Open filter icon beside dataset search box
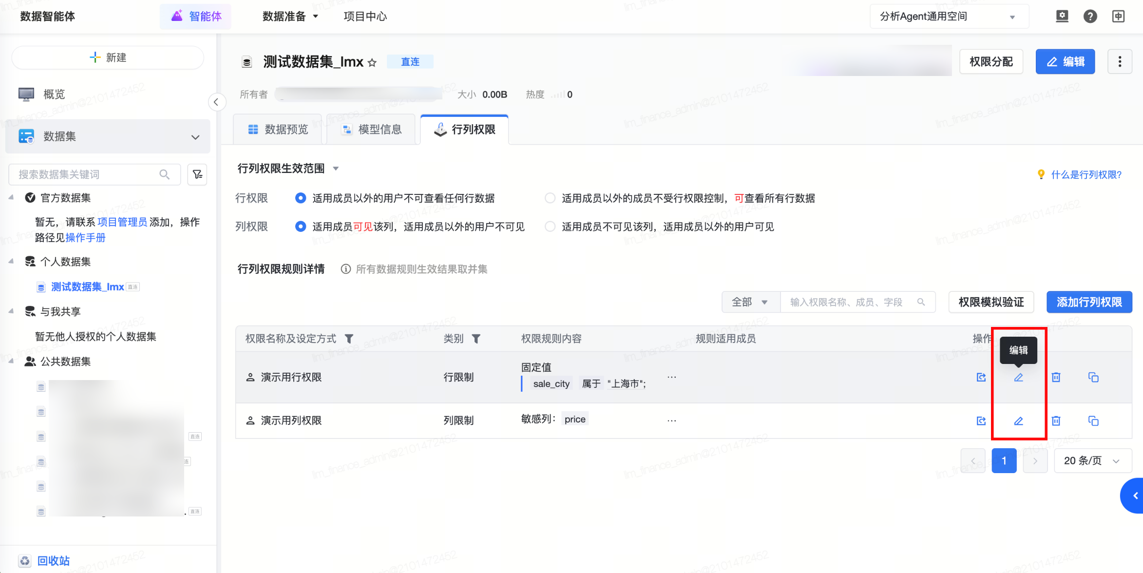Image resolution: width=1143 pixels, height=573 pixels. [197, 174]
